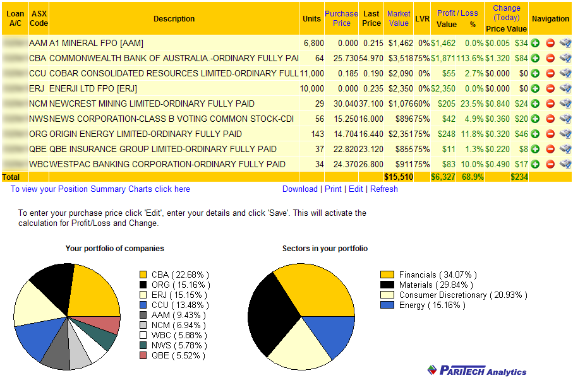Click the CBA yellow legend swatch
Image resolution: width=573 pixels, height=378 pixels.
[x=143, y=275]
